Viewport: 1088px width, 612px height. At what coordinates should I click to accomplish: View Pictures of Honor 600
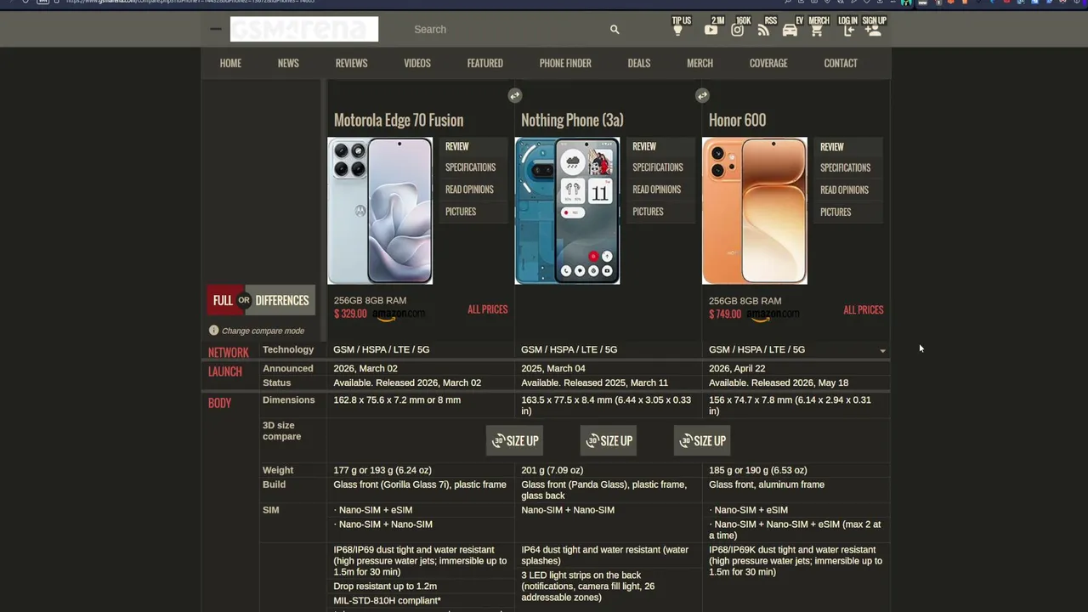pos(836,212)
